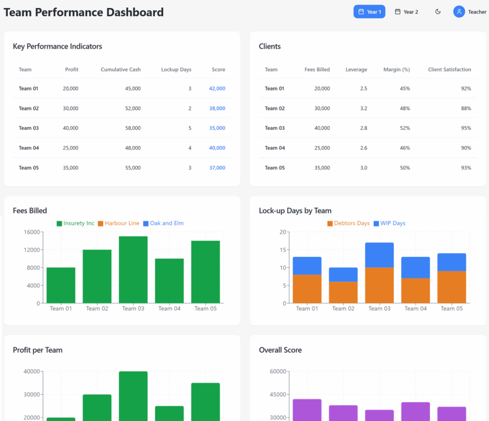This screenshot has height=421, width=489.
Task: Toggle dark mode with the moon icon
Action: [x=438, y=12]
